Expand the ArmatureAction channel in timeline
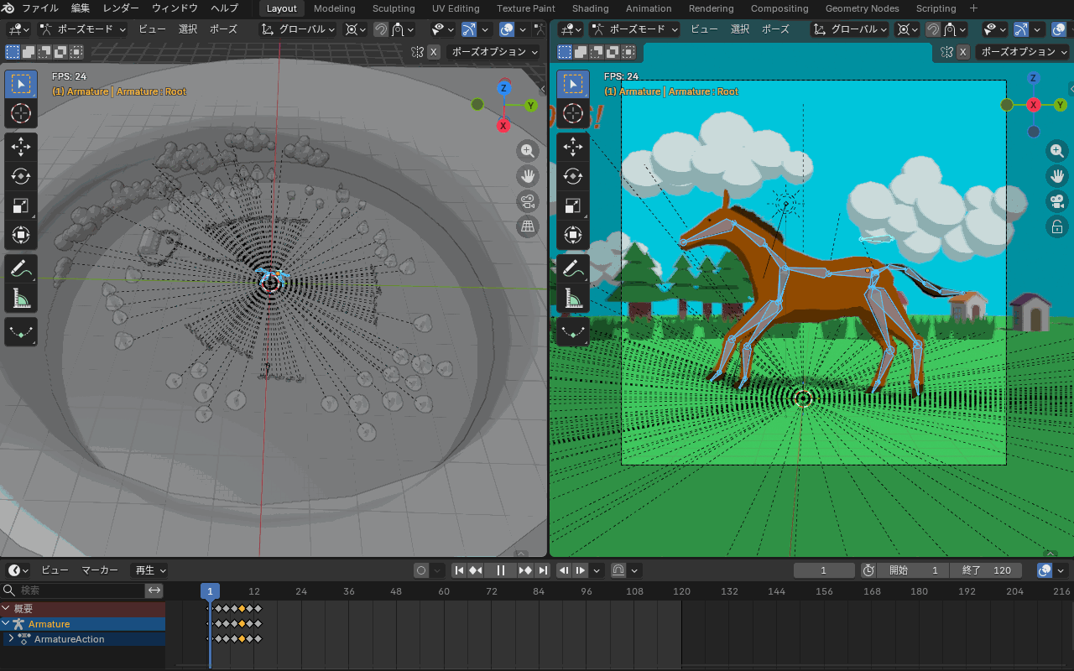Screen dimensions: 1074x671 click(x=11, y=639)
